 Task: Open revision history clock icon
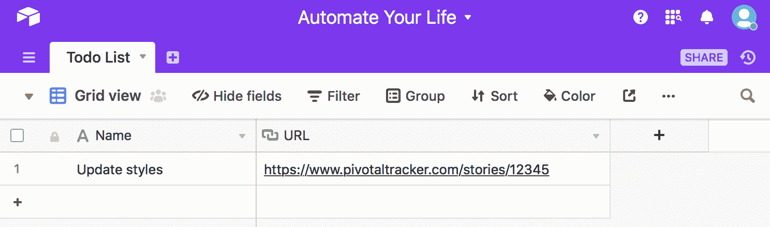[748, 57]
